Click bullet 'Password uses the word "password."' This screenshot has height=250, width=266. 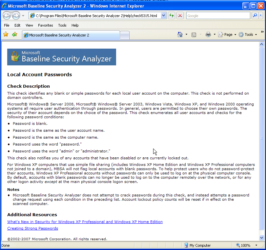(x=47, y=144)
